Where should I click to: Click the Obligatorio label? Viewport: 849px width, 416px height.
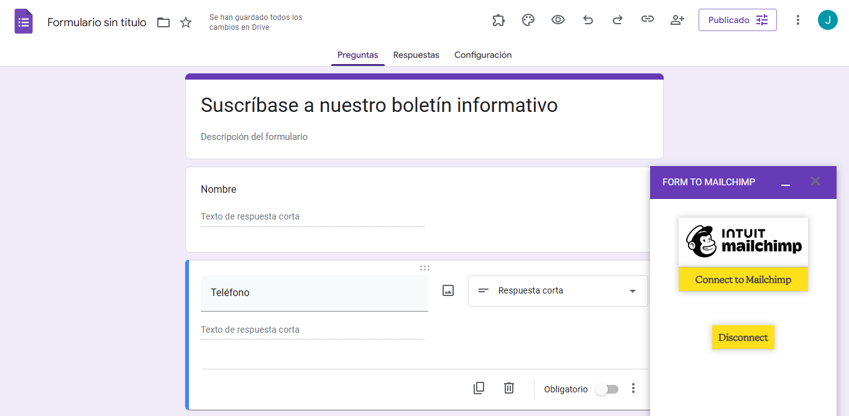(566, 389)
